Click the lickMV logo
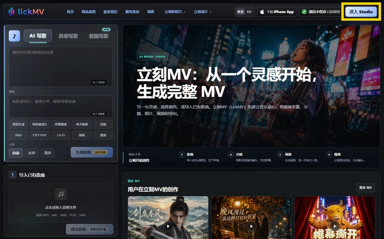Viewport: 384px width, 239px height. click(x=26, y=12)
